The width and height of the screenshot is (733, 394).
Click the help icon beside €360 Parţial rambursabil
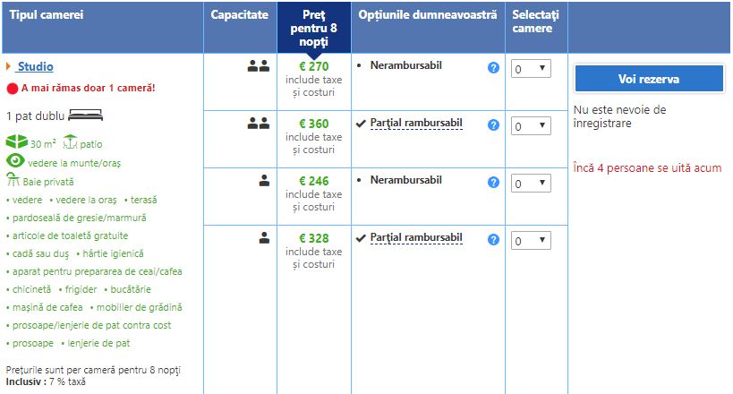(493, 124)
